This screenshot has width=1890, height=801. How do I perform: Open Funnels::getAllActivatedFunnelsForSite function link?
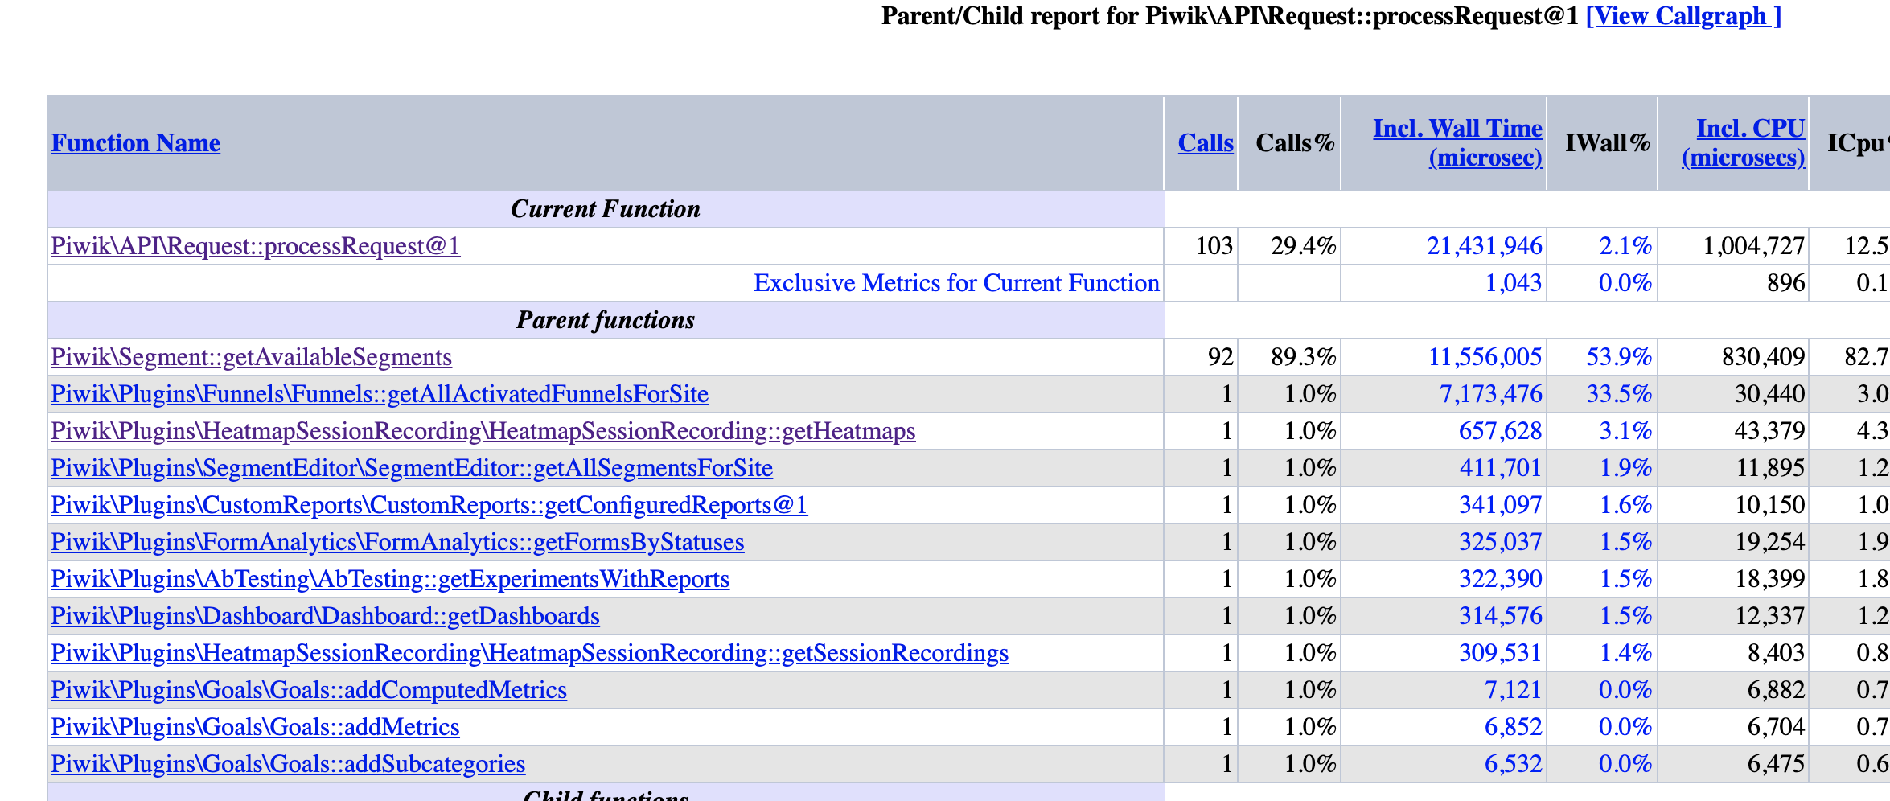pos(380,394)
